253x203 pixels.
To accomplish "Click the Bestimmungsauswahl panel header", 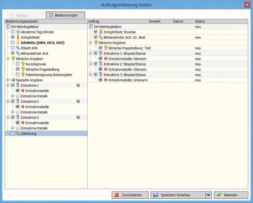I will [46, 21].
